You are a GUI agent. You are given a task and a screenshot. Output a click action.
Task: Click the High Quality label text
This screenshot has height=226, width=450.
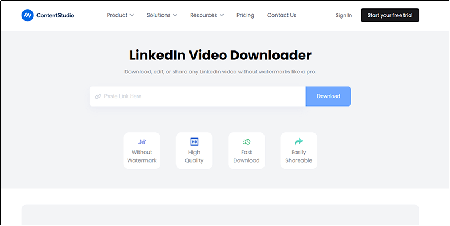[x=194, y=156]
